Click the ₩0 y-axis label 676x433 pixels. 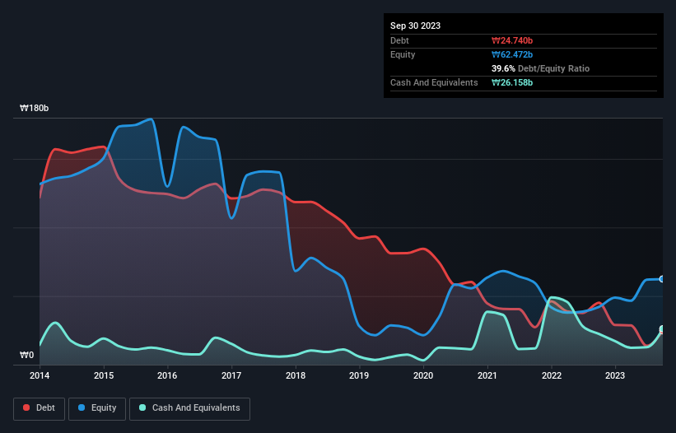(x=26, y=355)
